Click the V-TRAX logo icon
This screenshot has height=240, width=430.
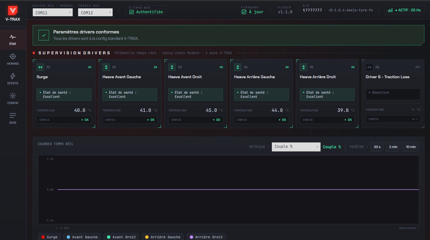13,11
